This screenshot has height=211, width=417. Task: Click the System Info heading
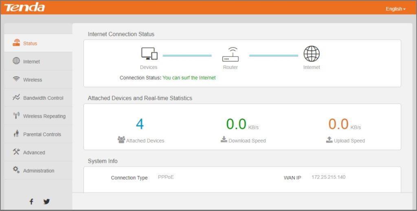[x=103, y=161]
